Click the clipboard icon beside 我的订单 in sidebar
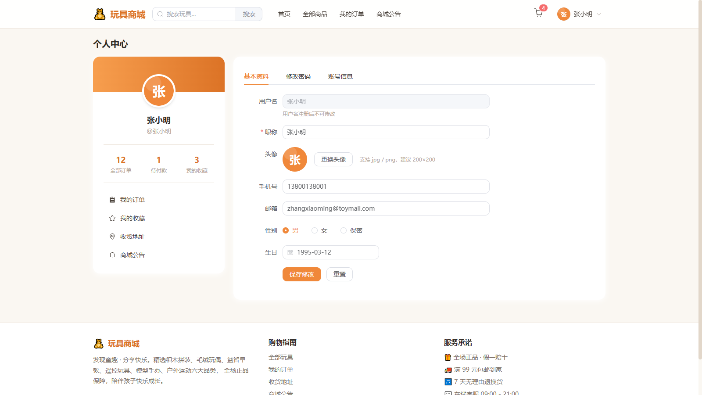 coord(112,200)
